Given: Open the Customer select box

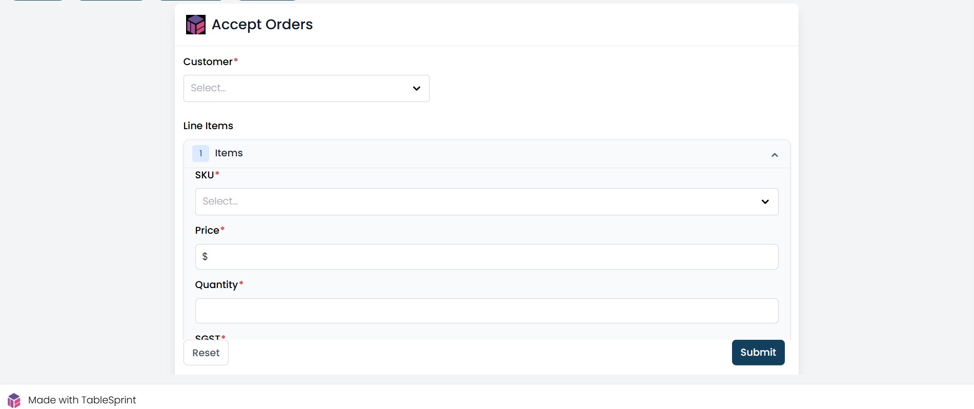Looking at the screenshot, I should (307, 88).
